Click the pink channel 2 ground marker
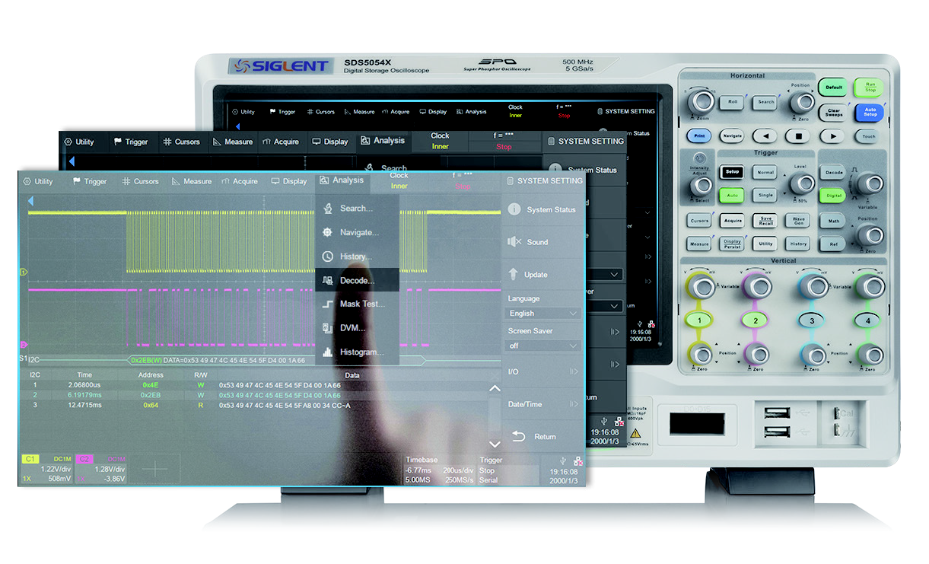The width and height of the screenshot is (929, 564). click(x=24, y=344)
